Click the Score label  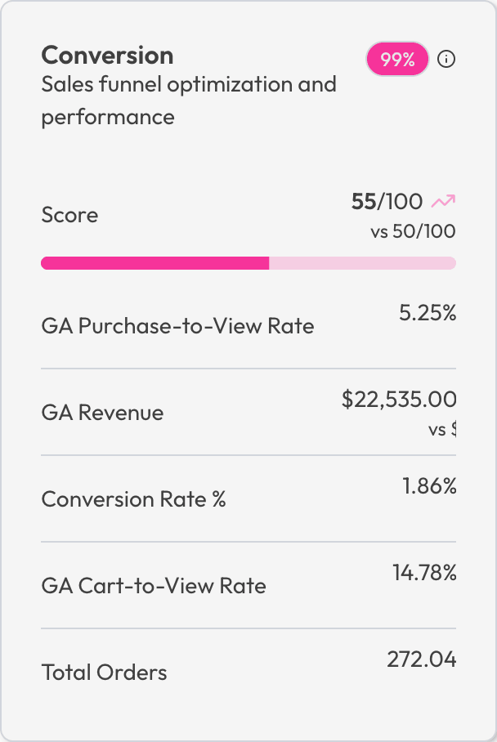(x=69, y=215)
